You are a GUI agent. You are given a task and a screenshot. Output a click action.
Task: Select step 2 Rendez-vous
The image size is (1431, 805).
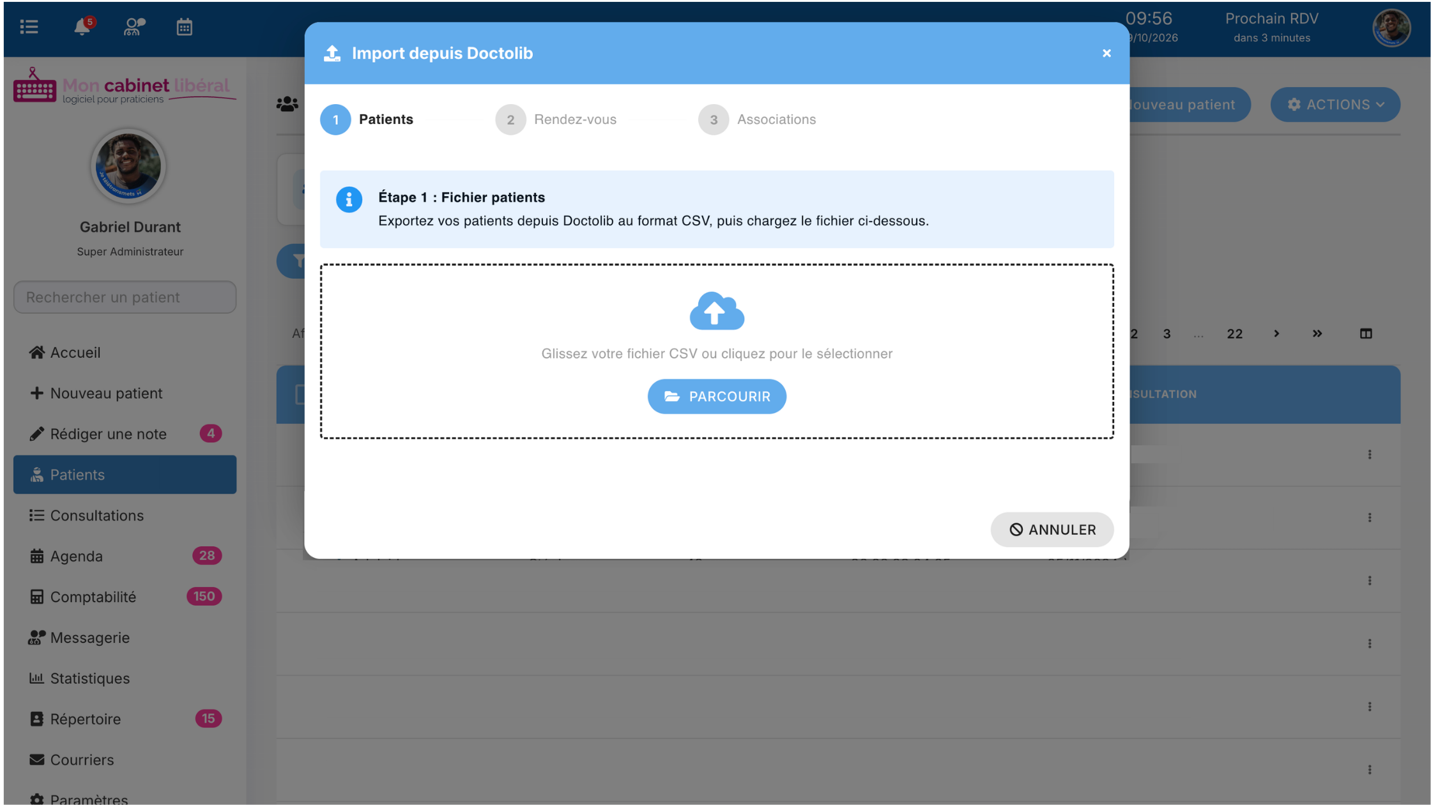pos(556,119)
